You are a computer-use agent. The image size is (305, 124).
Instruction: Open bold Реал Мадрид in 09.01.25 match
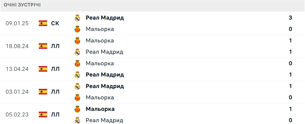(x=105, y=18)
